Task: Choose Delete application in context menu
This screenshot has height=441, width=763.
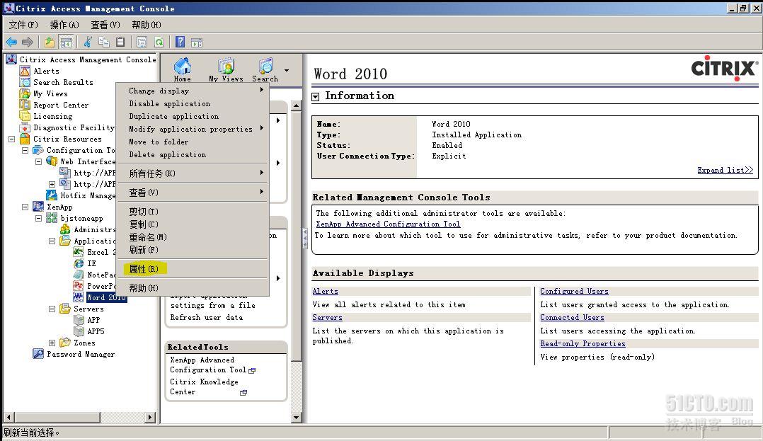Action: [x=193, y=154]
